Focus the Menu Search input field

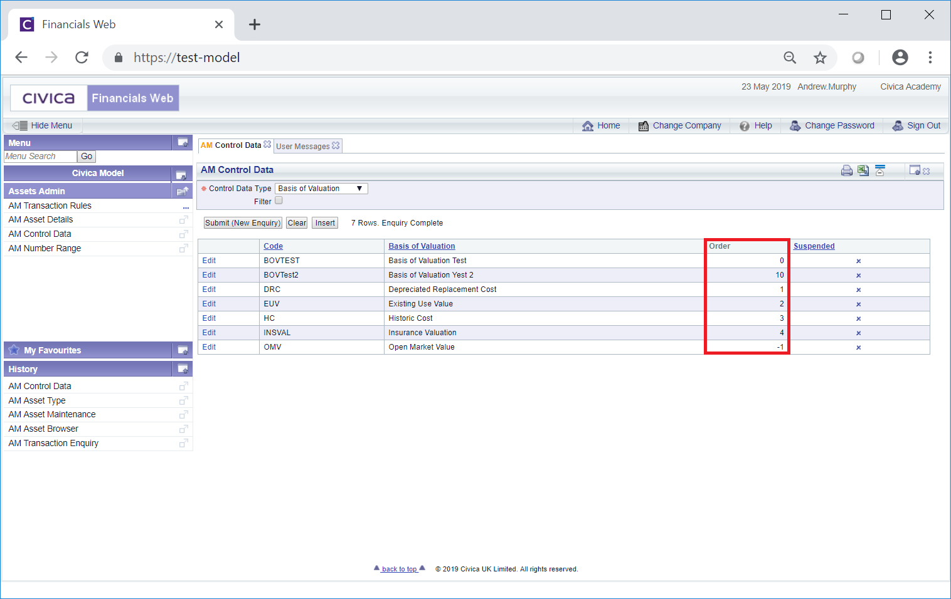40,157
